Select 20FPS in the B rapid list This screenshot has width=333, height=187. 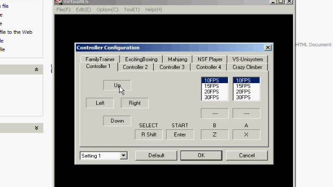(215, 91)
